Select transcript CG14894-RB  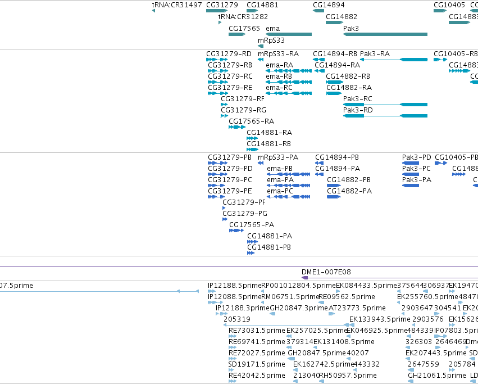[x=335, y=54]
